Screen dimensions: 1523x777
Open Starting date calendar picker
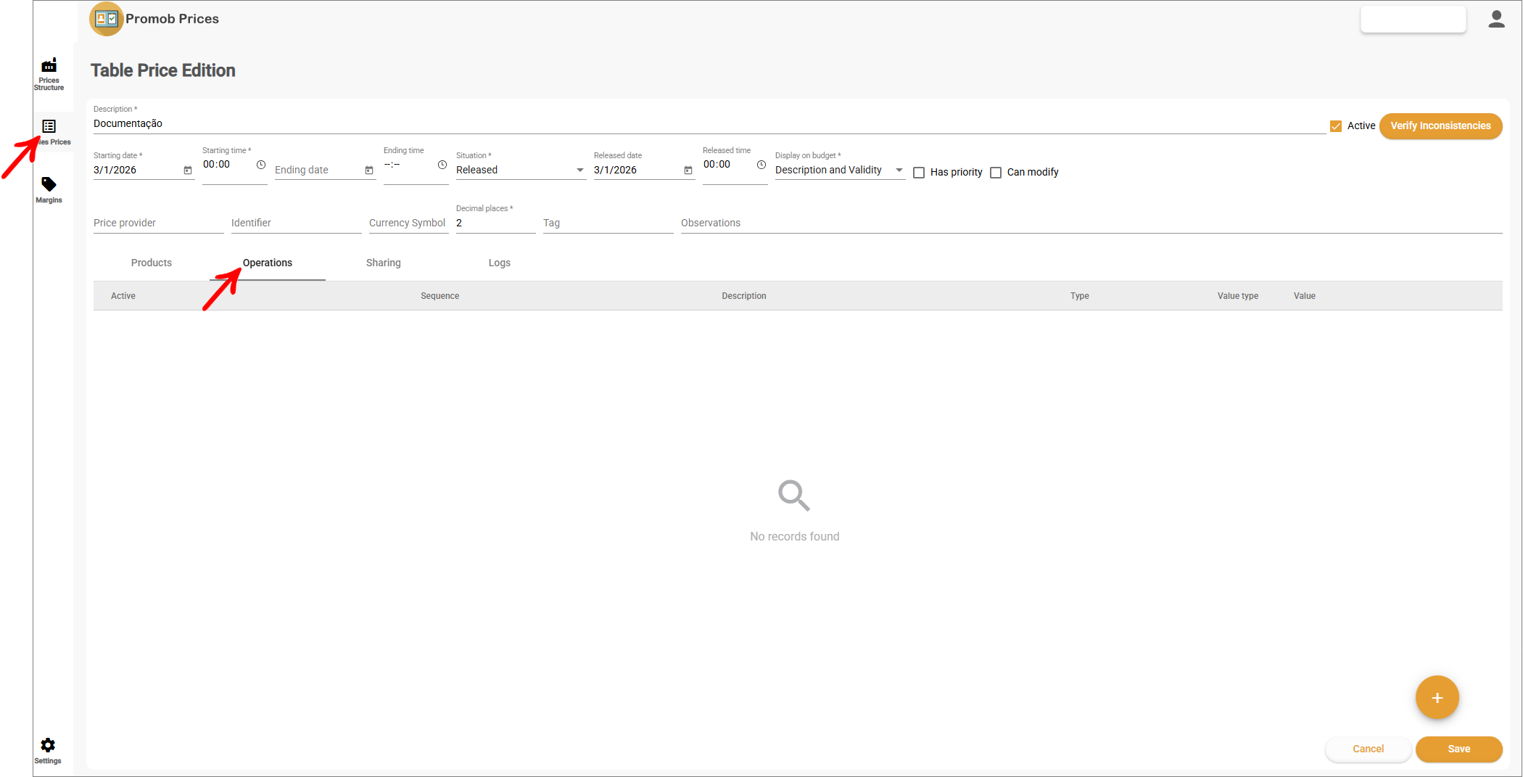click(x=188, y=170)
